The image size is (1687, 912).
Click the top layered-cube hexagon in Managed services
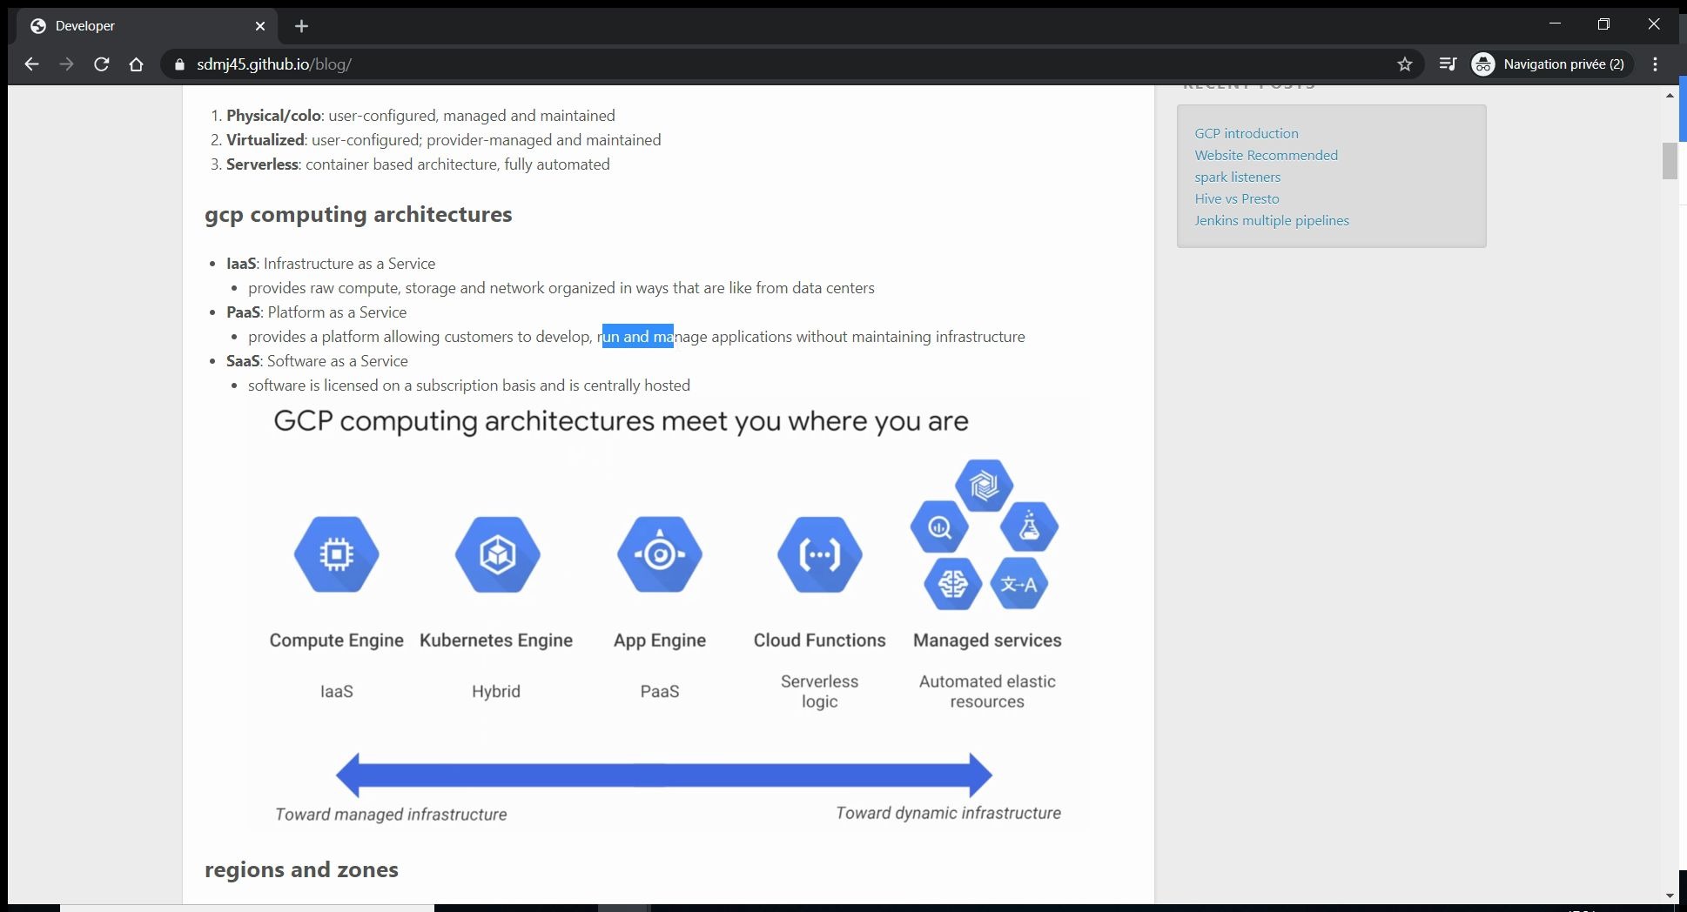click(x=984, y=485)
